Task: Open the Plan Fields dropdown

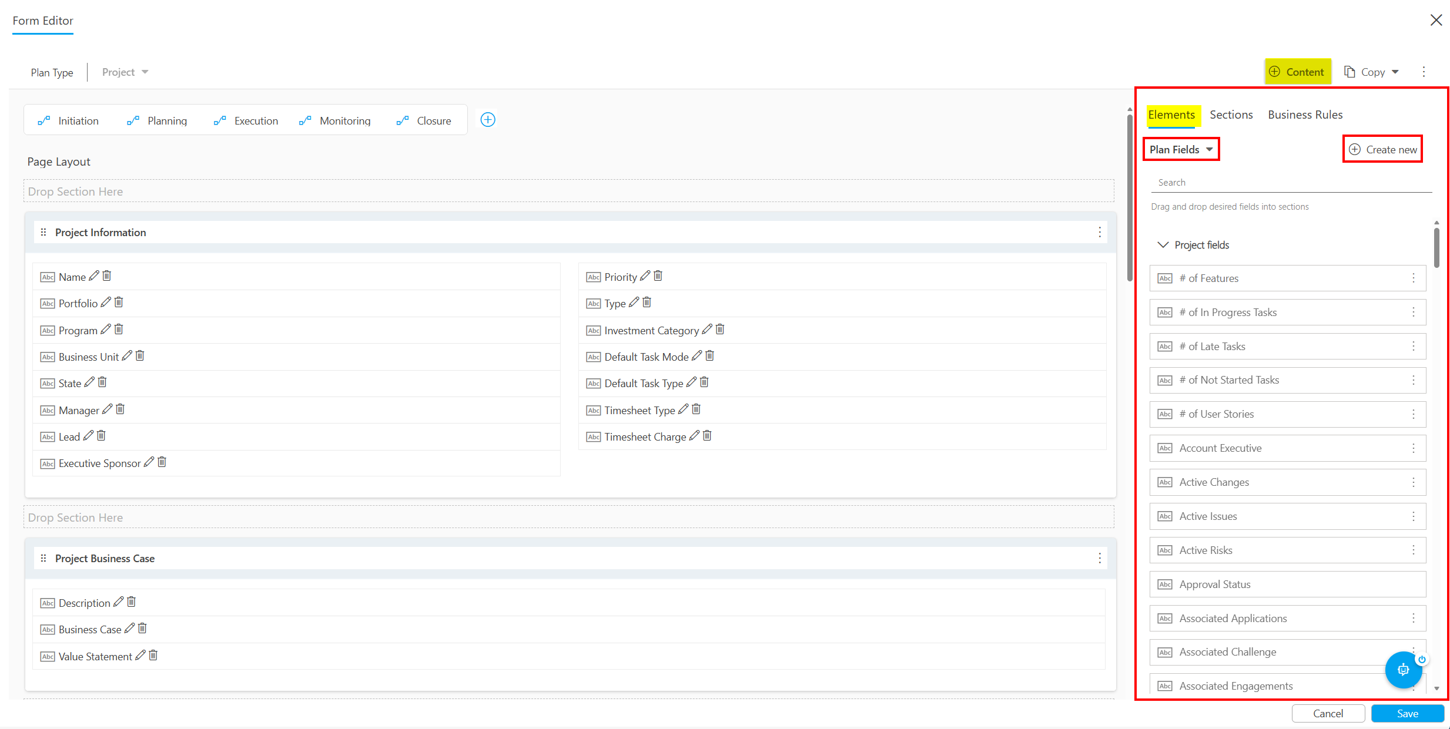Action: pos(1181,149)
